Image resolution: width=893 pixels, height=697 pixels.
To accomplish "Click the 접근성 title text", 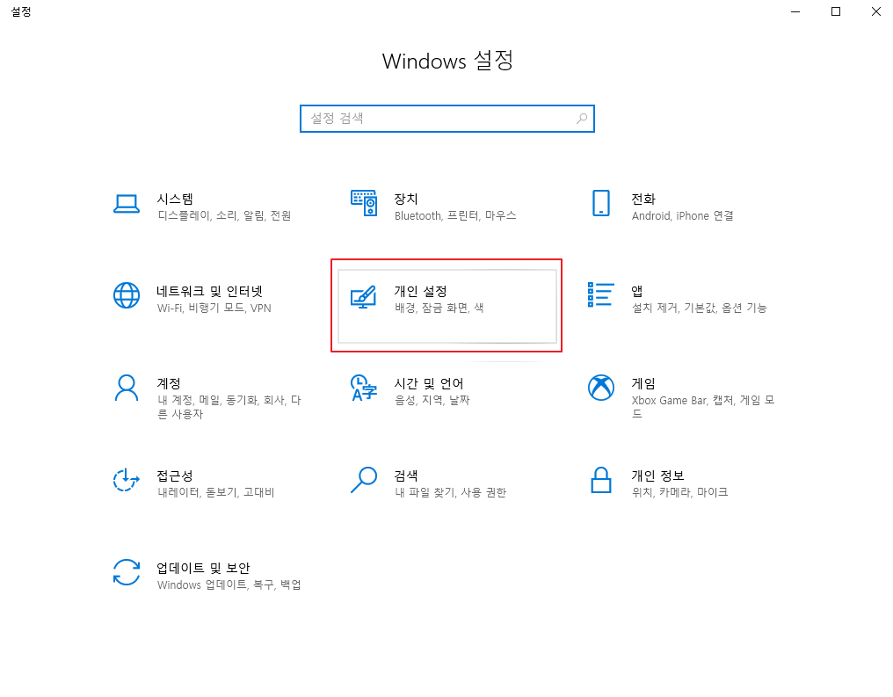I will click(175, 476).
